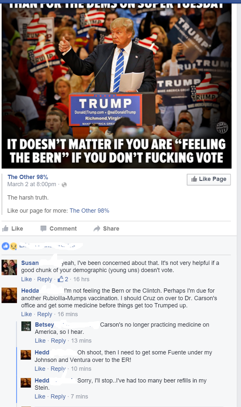Click the globe privacy icon beside the timestamp
This screenshot has height=407, width=241.
[x=64, y=185]
